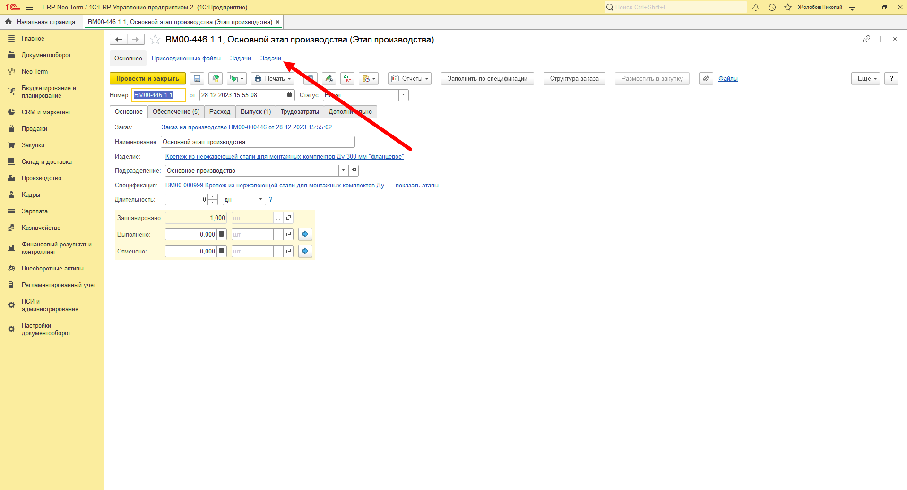Open the create-based-on dropdown icon
907x490 pixels.
click(237, 79)
